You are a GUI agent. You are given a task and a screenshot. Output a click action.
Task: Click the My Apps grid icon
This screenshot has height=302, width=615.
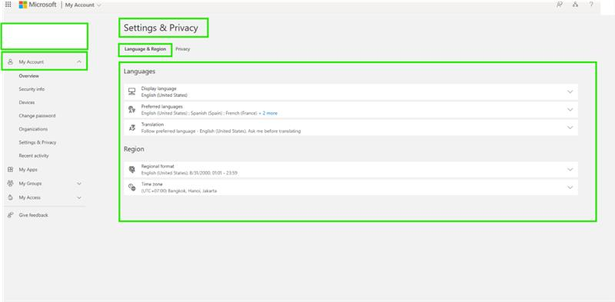coord(11,169)
